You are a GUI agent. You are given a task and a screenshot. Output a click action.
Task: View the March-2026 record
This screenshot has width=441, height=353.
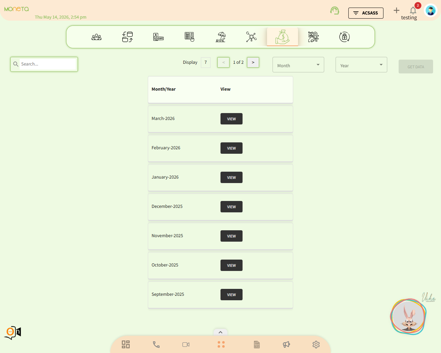coord(232,119)
